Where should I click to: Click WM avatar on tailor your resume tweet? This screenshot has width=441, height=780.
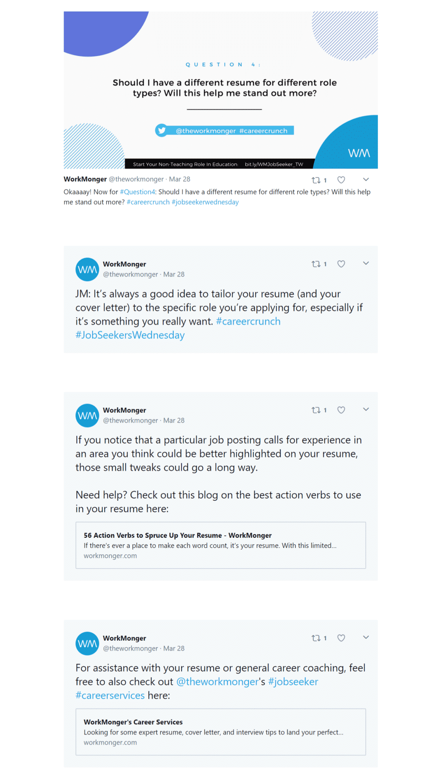(x=87, y=269)
